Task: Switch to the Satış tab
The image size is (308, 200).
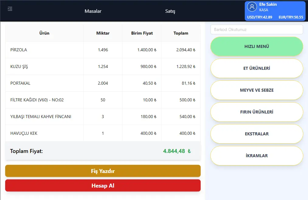Action: point(170,11)
